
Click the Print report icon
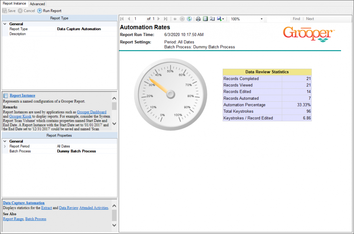pyautogui.click(x=198, y=19)
